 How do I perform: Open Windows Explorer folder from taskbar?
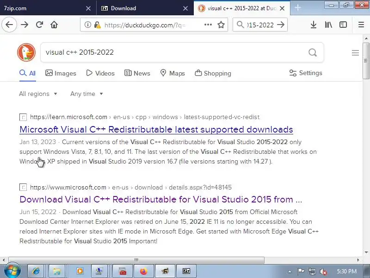tap(57, 271)
